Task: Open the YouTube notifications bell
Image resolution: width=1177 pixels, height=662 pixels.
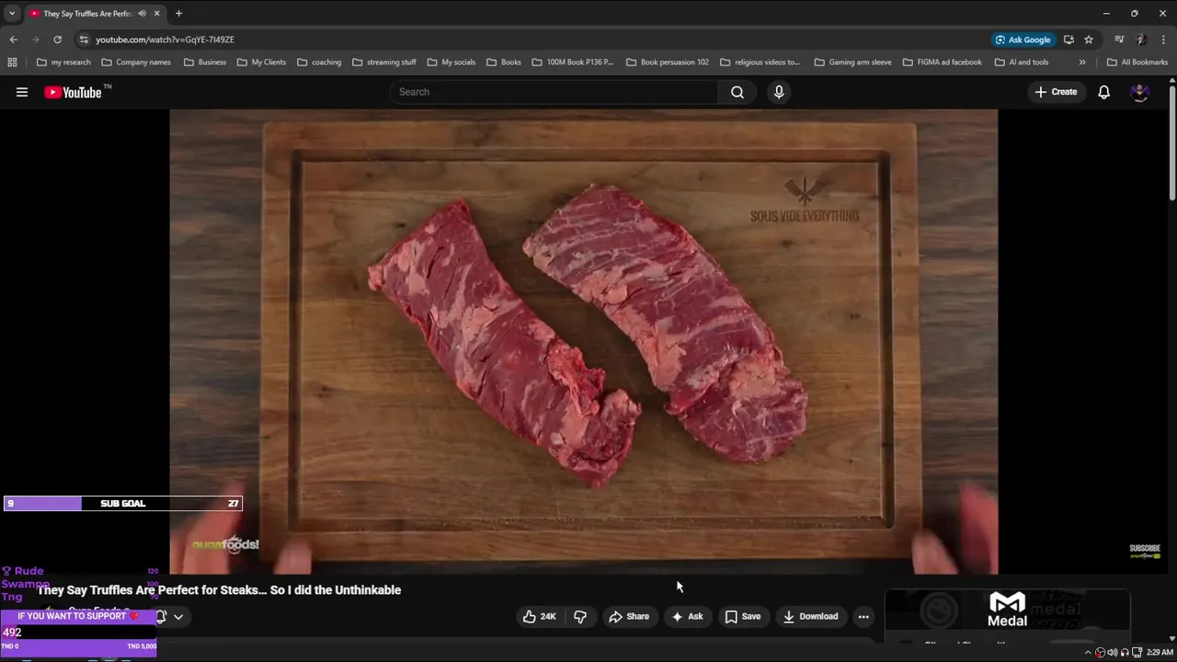Action: pos(1103,92)
